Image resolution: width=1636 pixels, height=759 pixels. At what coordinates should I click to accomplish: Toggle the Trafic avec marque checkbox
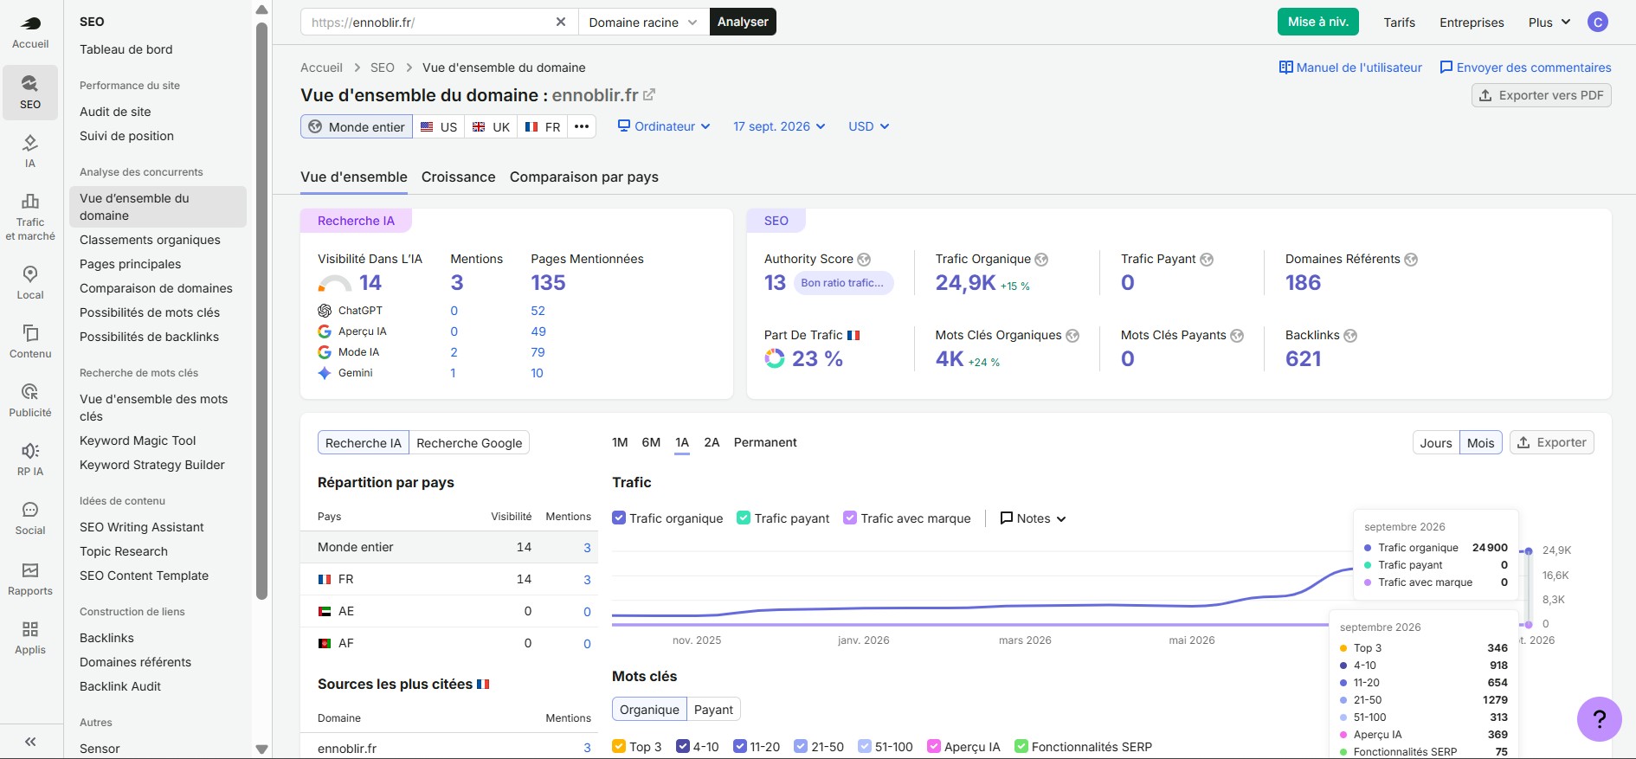pyautogui.click(x=850, y=518)
